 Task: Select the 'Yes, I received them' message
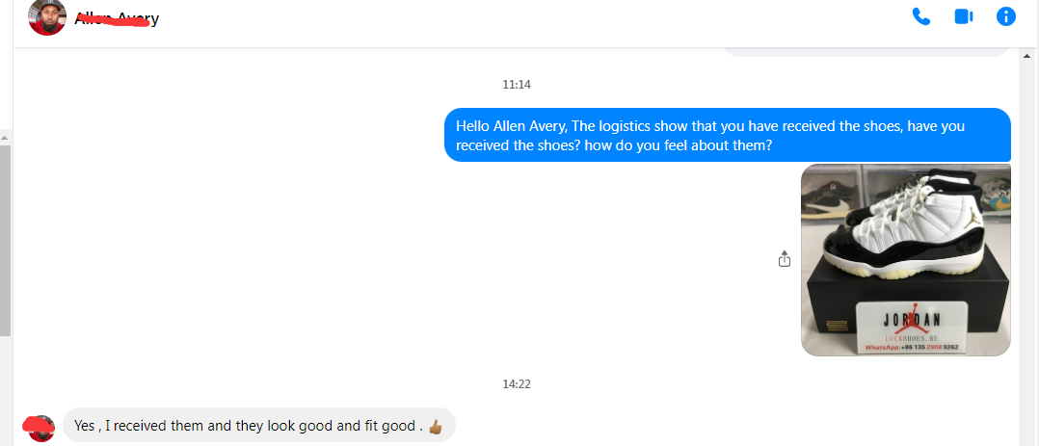[x=259, y=426]
